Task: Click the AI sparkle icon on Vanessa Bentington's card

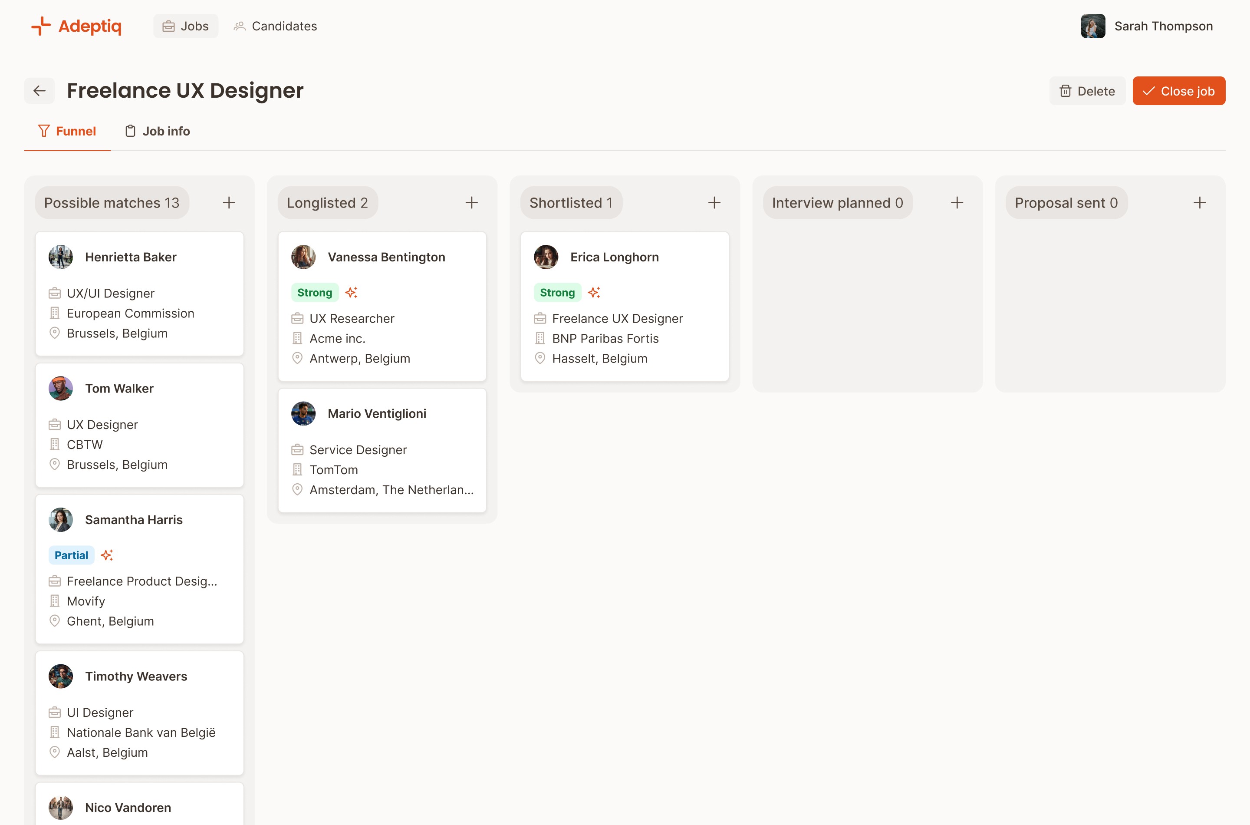Action: 351,292
